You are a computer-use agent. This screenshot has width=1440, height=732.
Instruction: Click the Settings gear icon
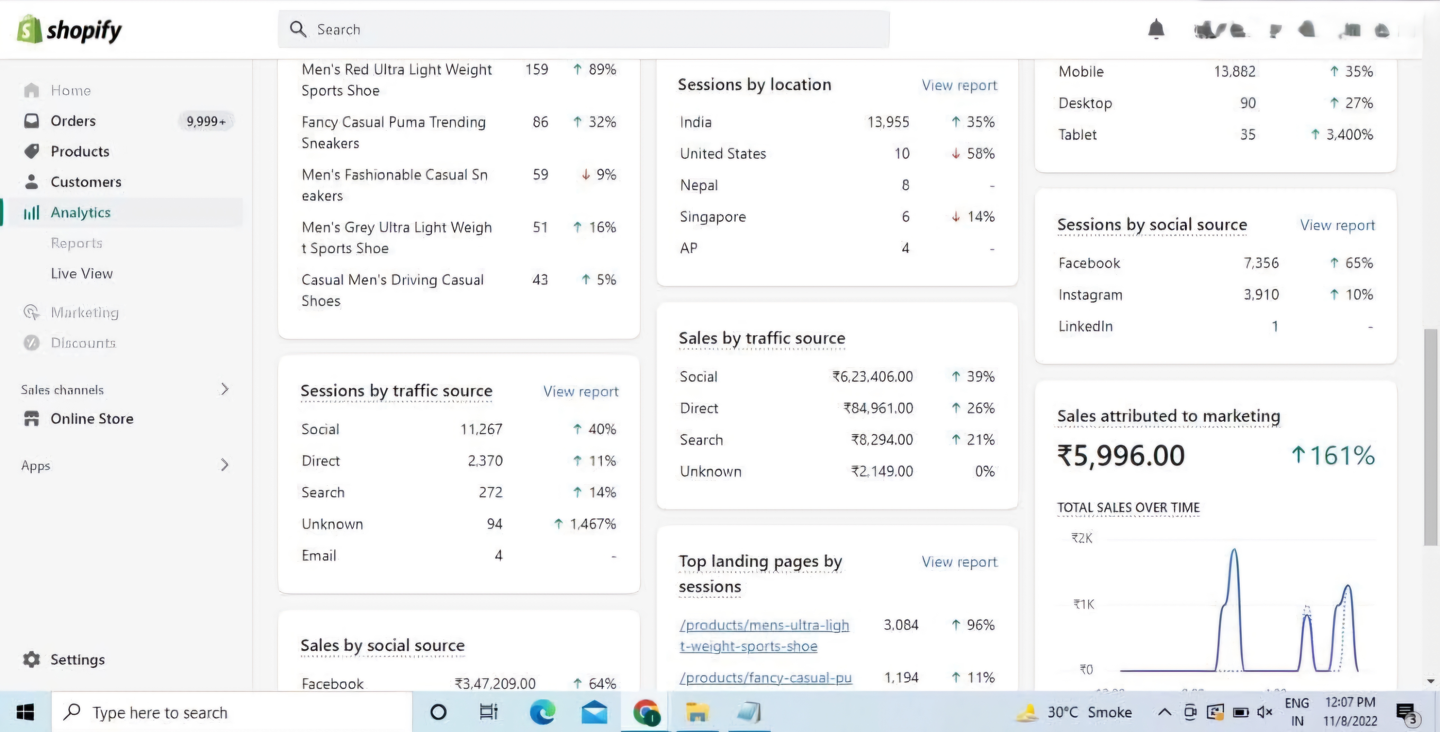pyautogui.click(x=32, y=659)
